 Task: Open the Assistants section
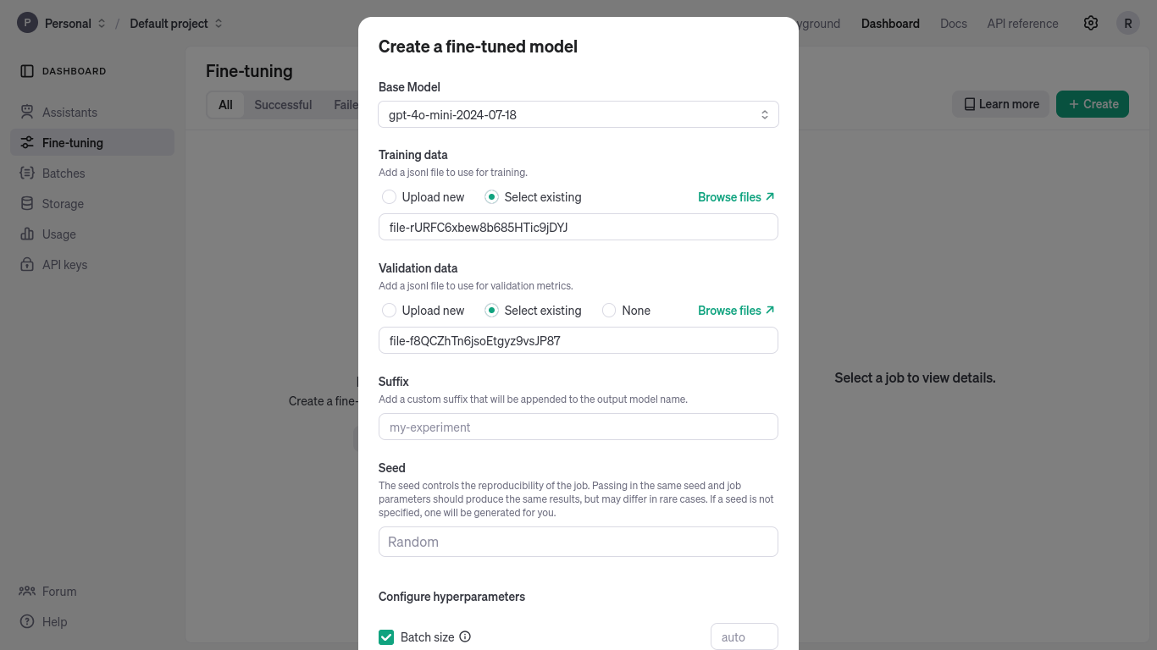70,112
